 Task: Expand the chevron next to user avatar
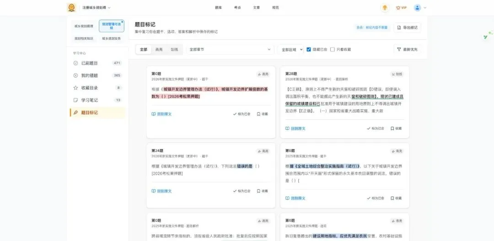(x=424, y=8)
